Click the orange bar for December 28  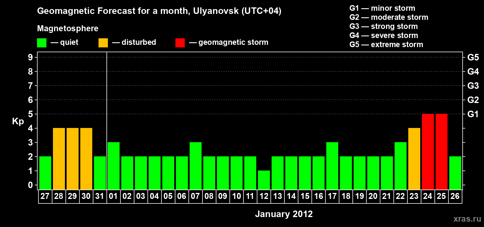click(59, 159)
